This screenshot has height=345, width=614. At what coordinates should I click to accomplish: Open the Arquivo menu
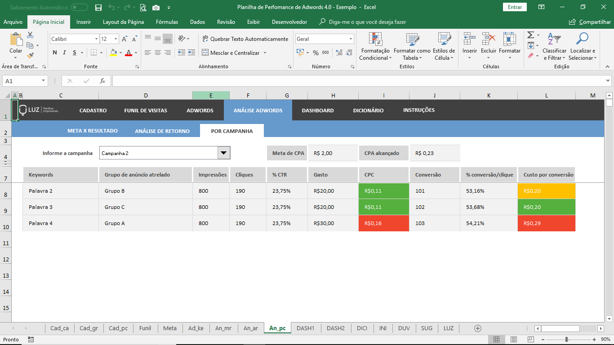(x=13, y=22)
